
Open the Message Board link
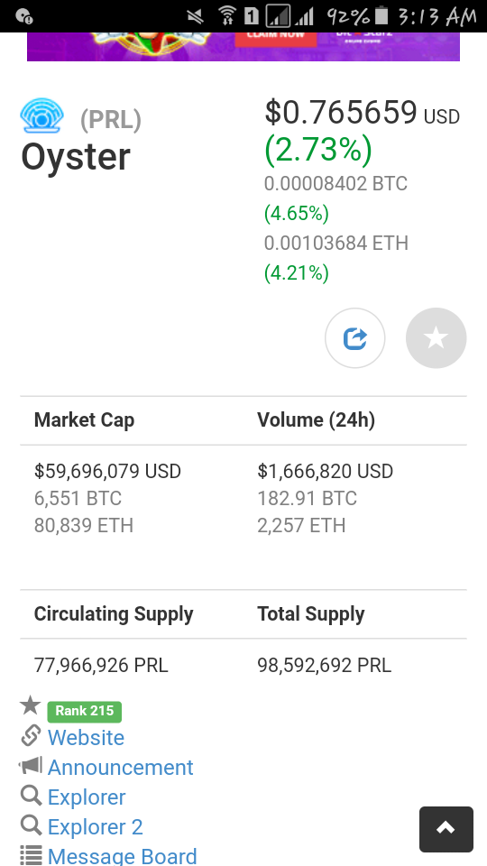click(x=122, y=855)
